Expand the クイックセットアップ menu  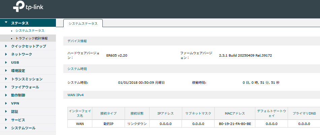point(28,46)
